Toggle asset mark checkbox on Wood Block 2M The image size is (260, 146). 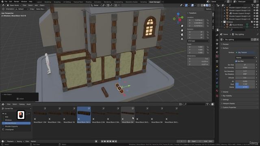pos(133,108)
